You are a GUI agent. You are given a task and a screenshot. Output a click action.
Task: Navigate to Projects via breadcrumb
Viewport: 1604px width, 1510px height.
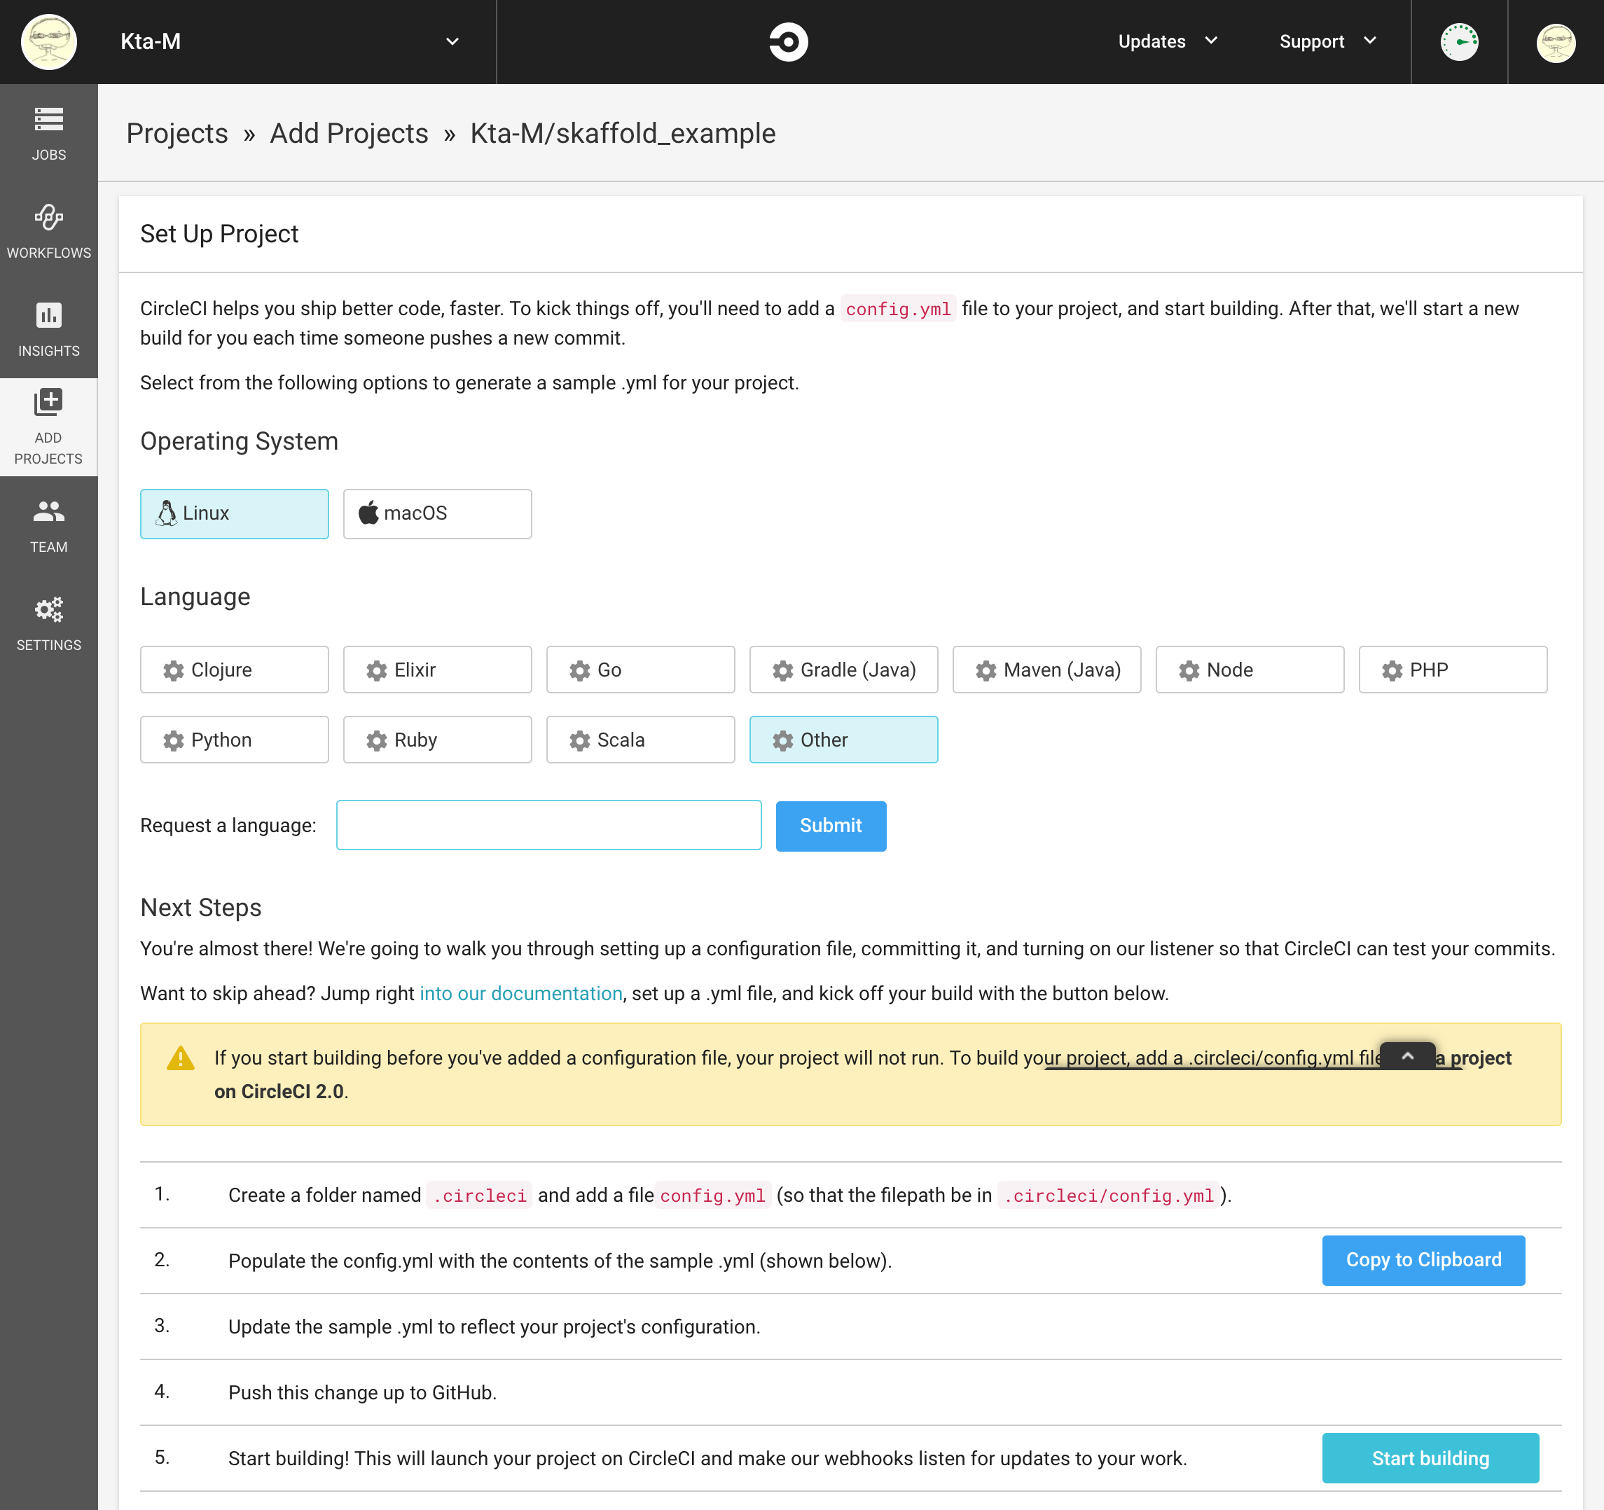coord(177,133)
